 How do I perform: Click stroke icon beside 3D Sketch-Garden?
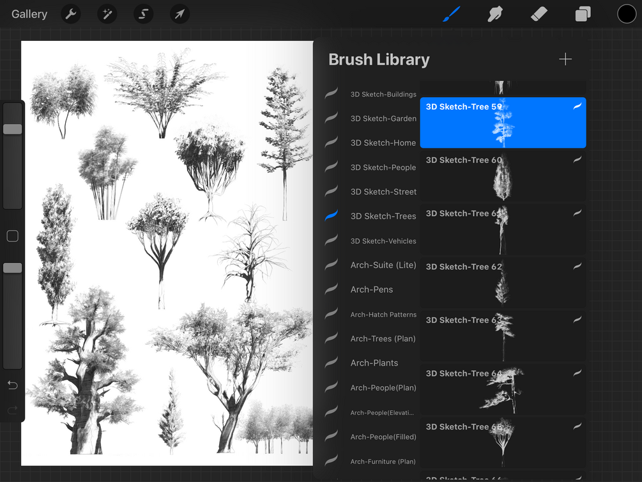tap(332, 118)
